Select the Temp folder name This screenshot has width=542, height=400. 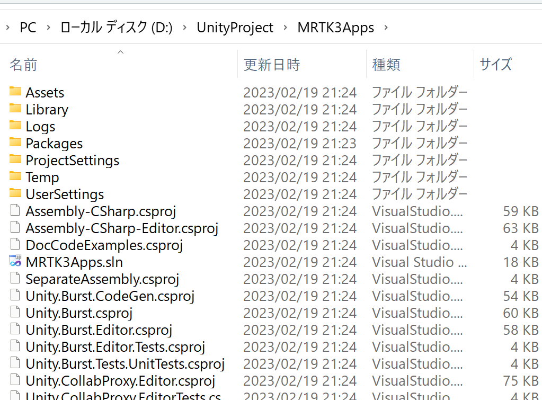[x=42, y=177]
